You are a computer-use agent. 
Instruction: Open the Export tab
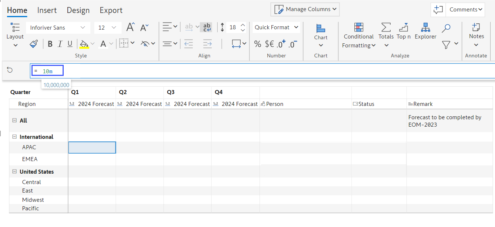[x=111, y=10]
